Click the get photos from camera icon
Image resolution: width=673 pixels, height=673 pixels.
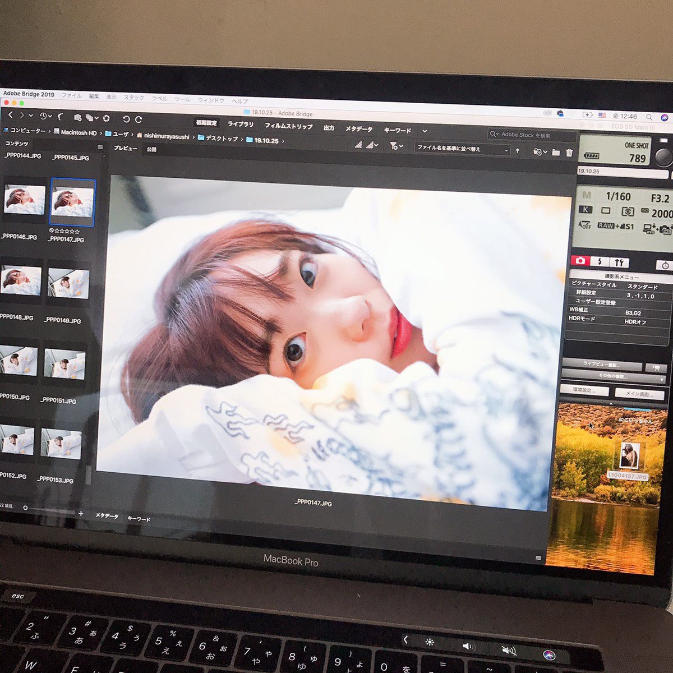click(x=77, y=118)
